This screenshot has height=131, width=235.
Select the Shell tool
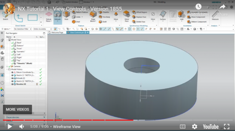click(76, 22)
